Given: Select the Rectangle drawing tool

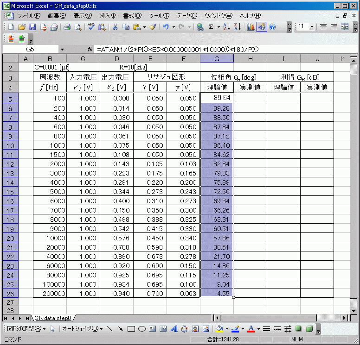Looking at the screenshot, I should pyautogui.click(x=131, y=329).
